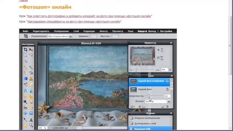Select the yellow Sponge tool

point(31,96)
